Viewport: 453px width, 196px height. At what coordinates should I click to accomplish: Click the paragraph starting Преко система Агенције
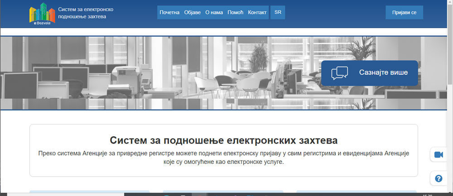tap(224, 158)
